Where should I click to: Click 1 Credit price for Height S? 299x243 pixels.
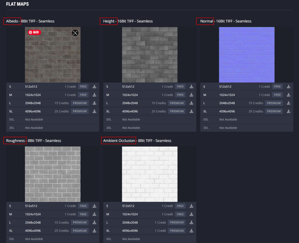click(167, 86)
